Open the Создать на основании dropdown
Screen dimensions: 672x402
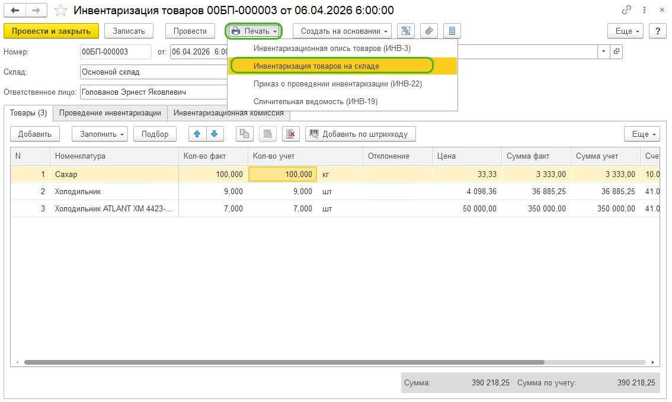(x=343, y=31)
